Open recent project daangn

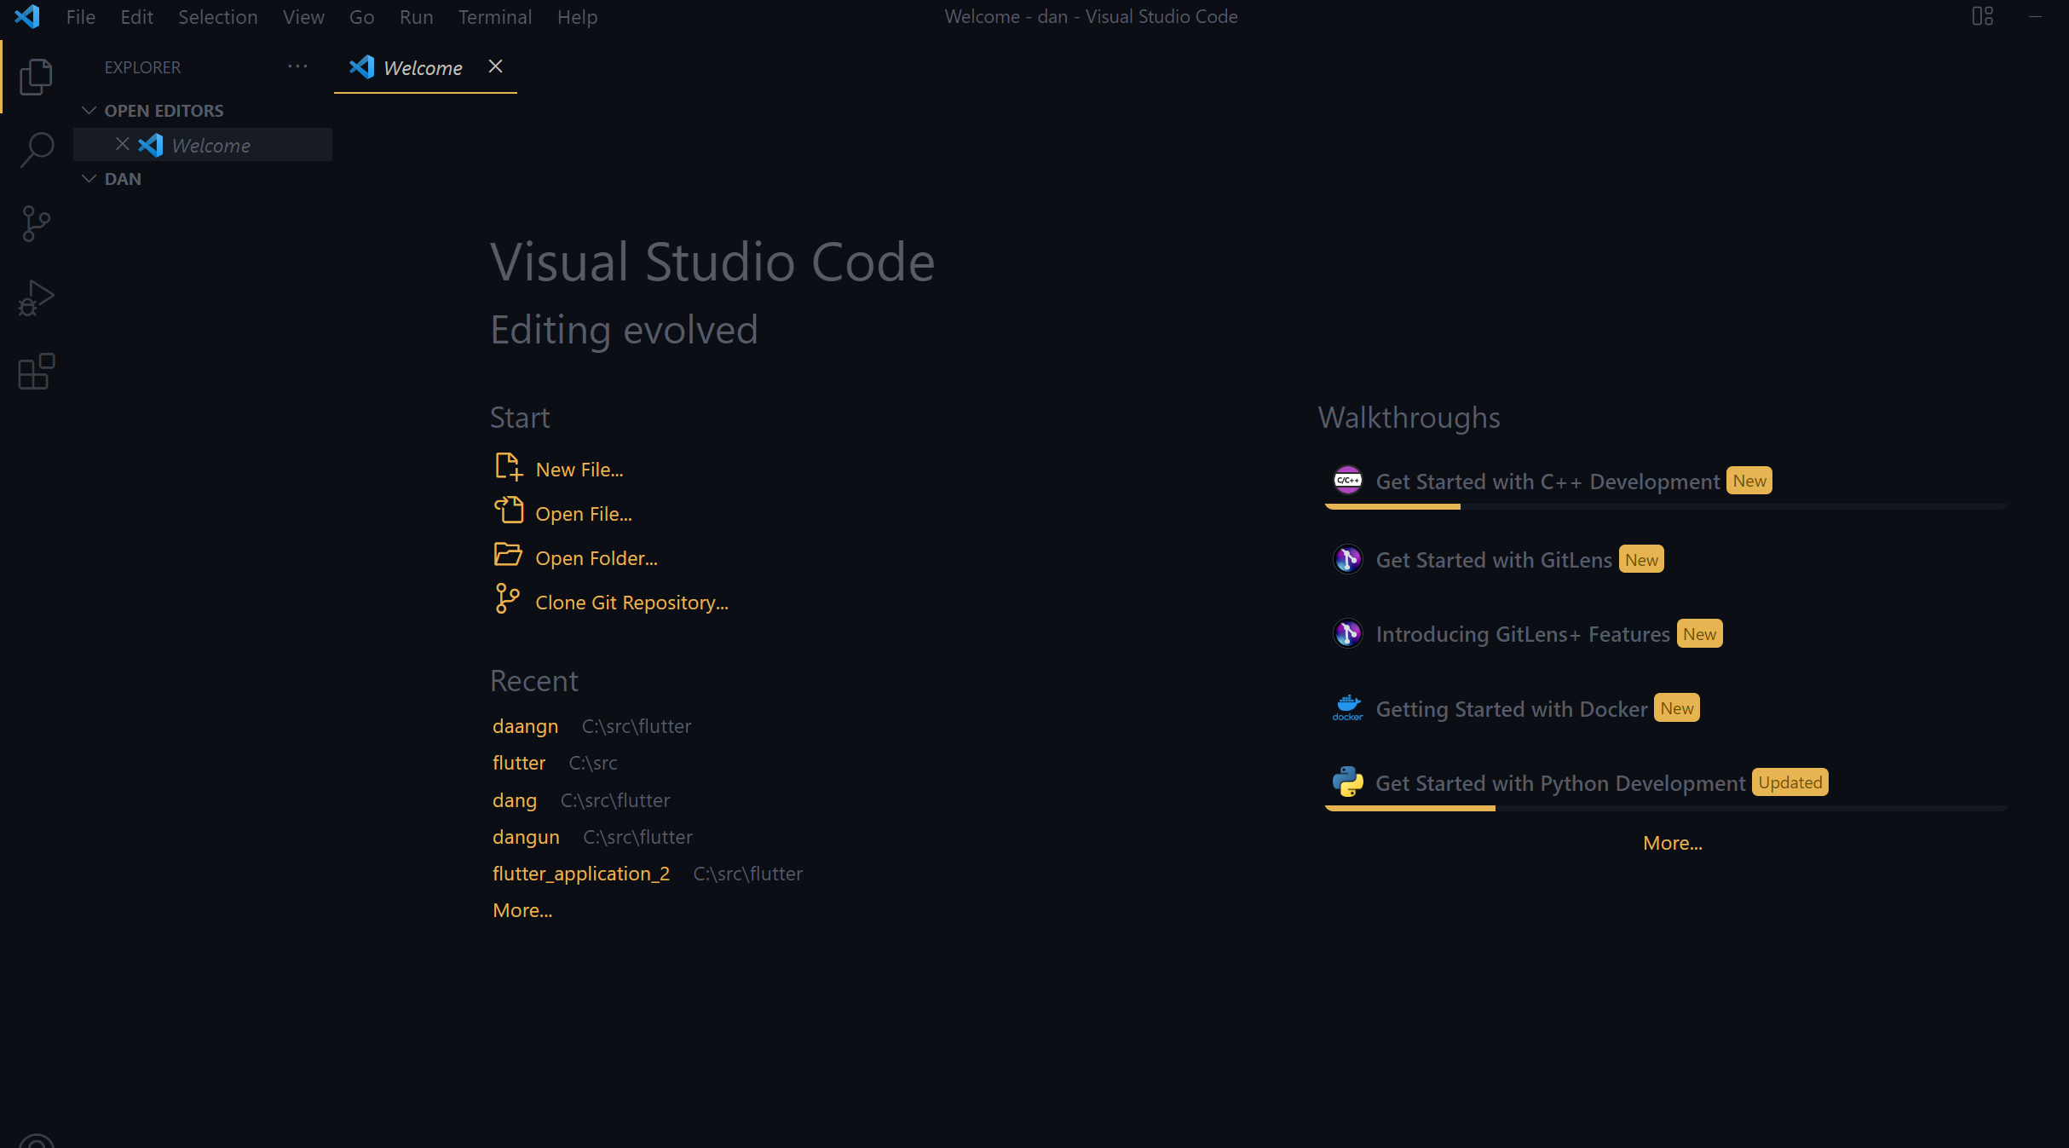[525, 726]
